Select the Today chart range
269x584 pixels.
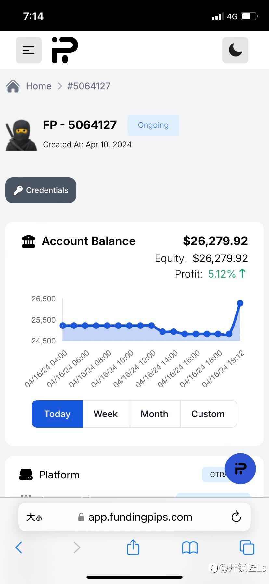(x=58, y=414)
